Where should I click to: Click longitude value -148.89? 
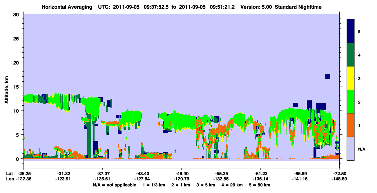[339, 179]
